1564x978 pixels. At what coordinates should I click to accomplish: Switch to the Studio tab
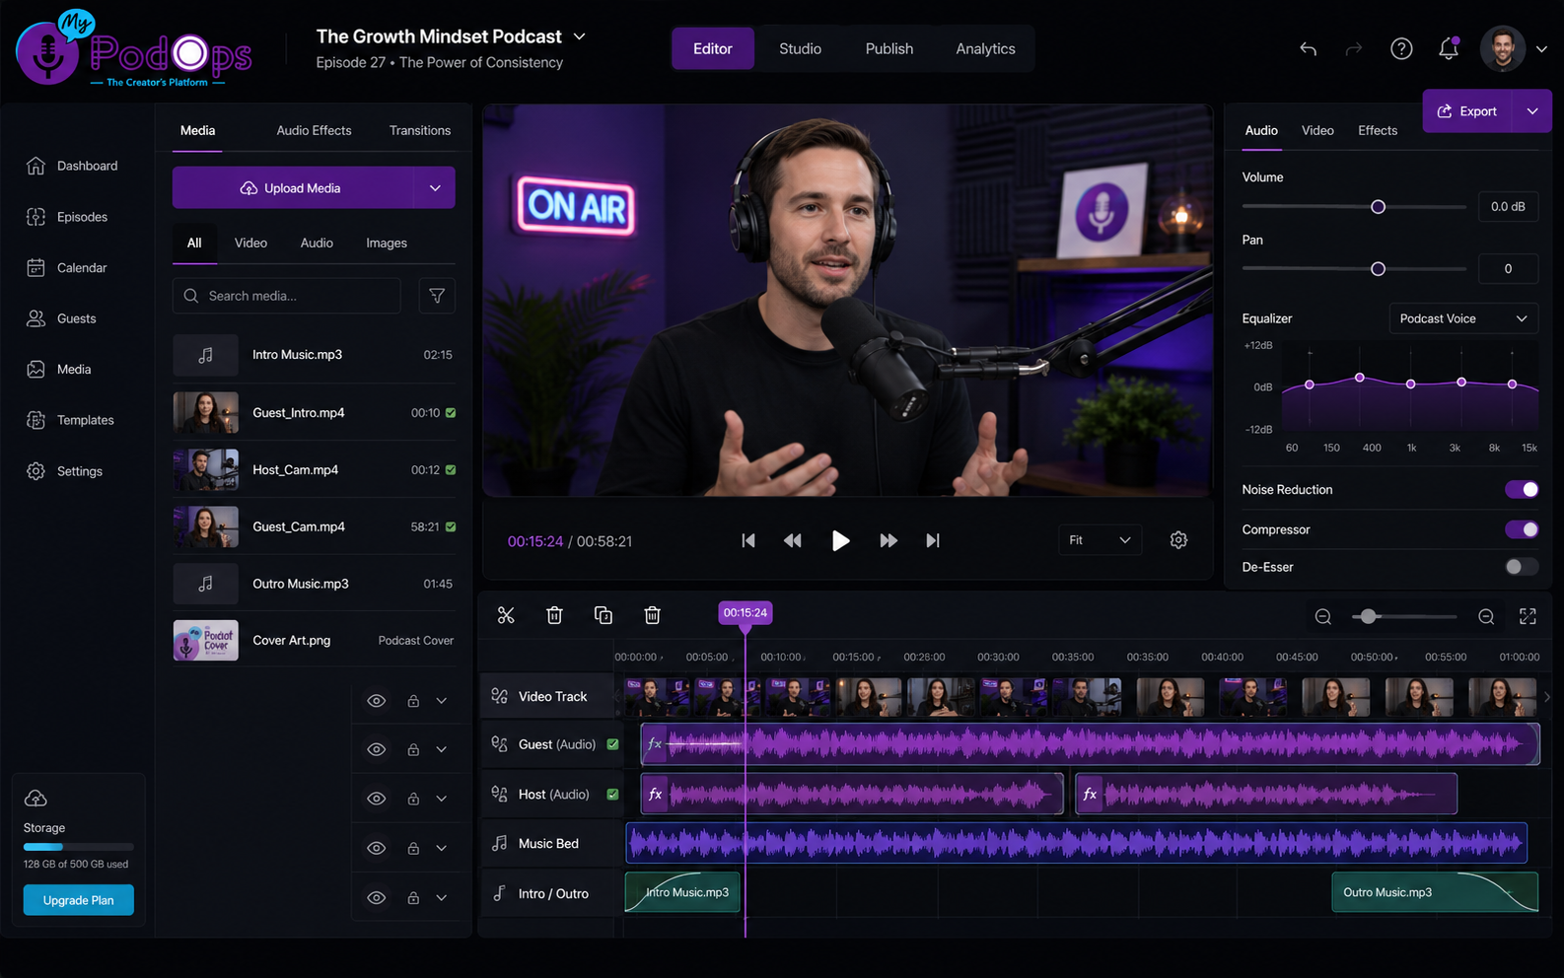point(800,48)
